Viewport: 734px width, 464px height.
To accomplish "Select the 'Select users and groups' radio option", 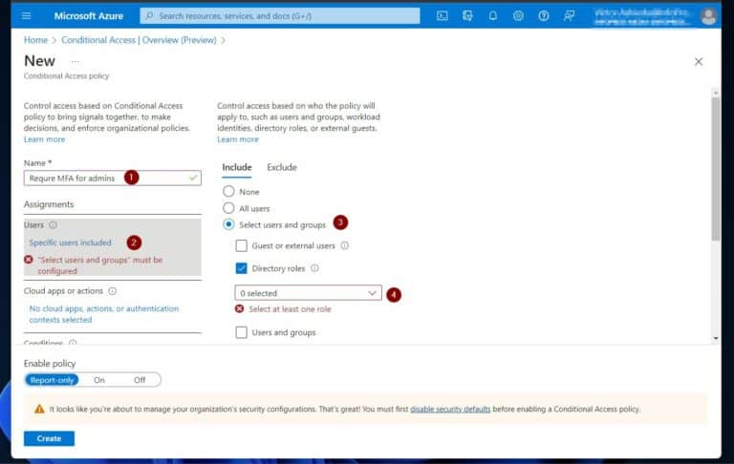I will (x=228, y=224).
